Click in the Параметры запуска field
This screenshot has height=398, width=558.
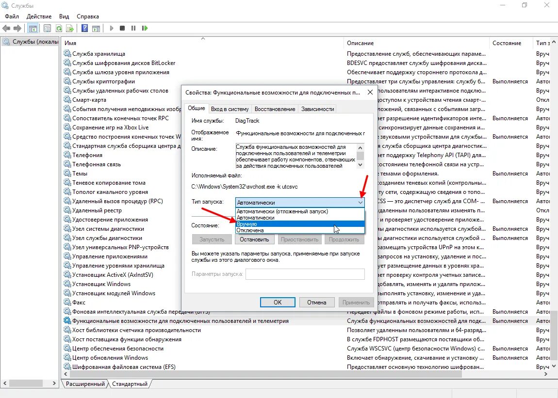tap(305, 274)
